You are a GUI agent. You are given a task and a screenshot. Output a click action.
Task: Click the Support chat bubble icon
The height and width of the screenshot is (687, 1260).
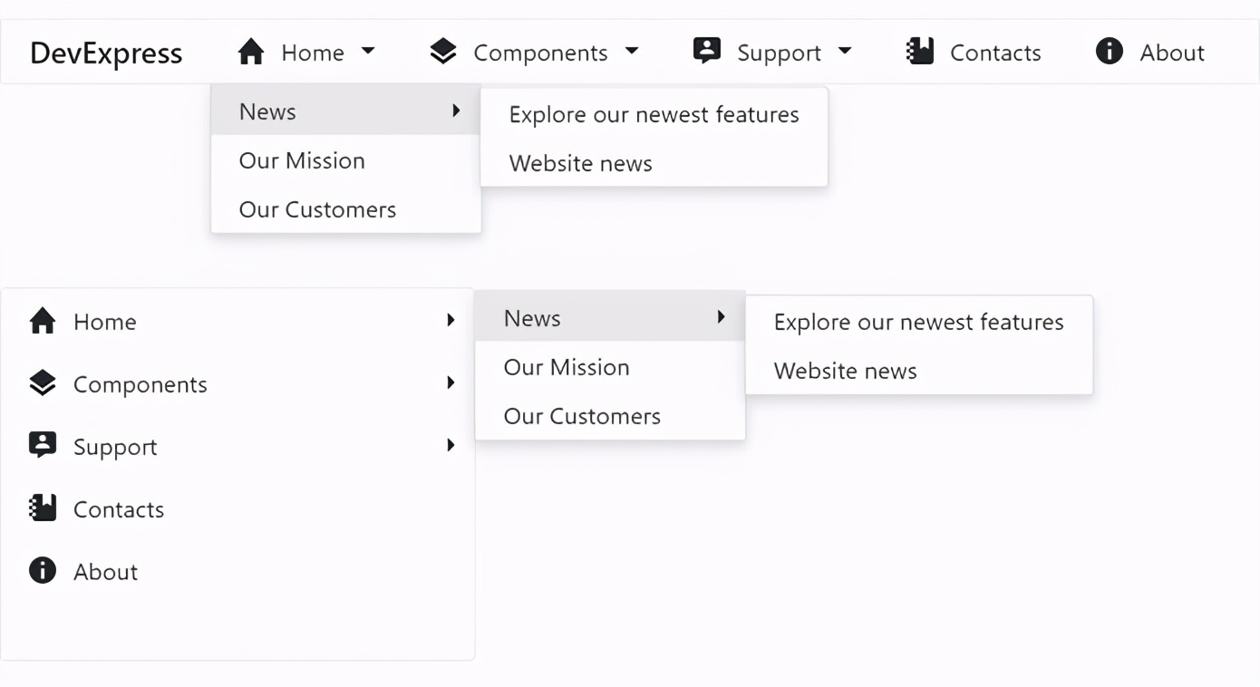click(x=705, y=52)
